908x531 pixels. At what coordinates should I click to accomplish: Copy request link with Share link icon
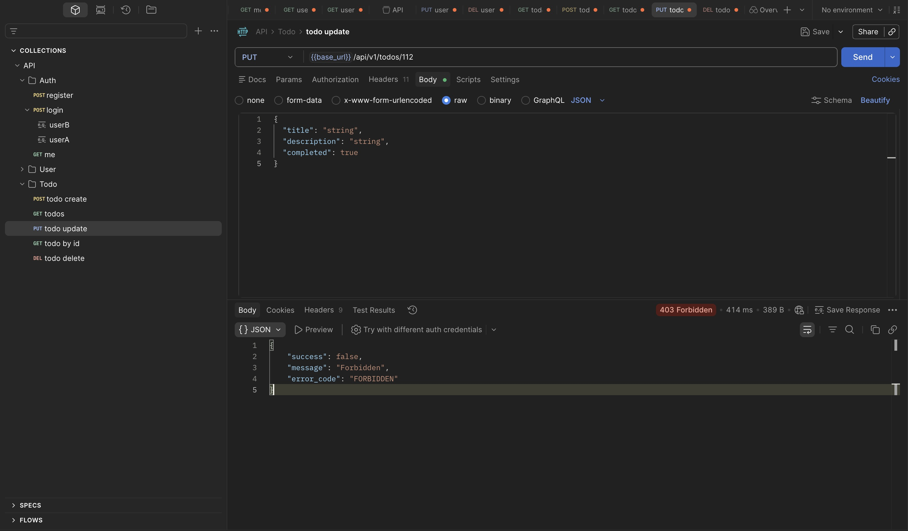pyautogui.click(x=892, y=32)
